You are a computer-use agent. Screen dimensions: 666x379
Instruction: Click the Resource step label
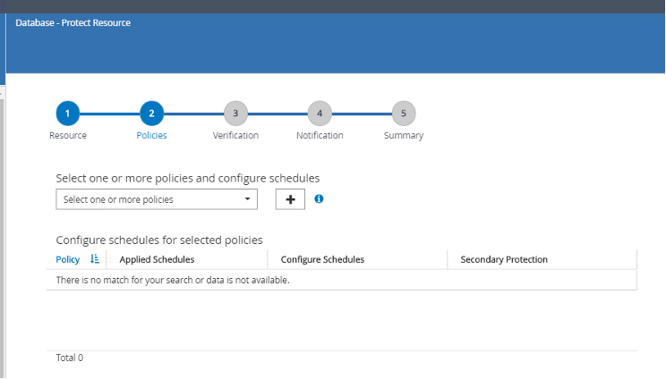pyautogui.click(x=68, y=136)
